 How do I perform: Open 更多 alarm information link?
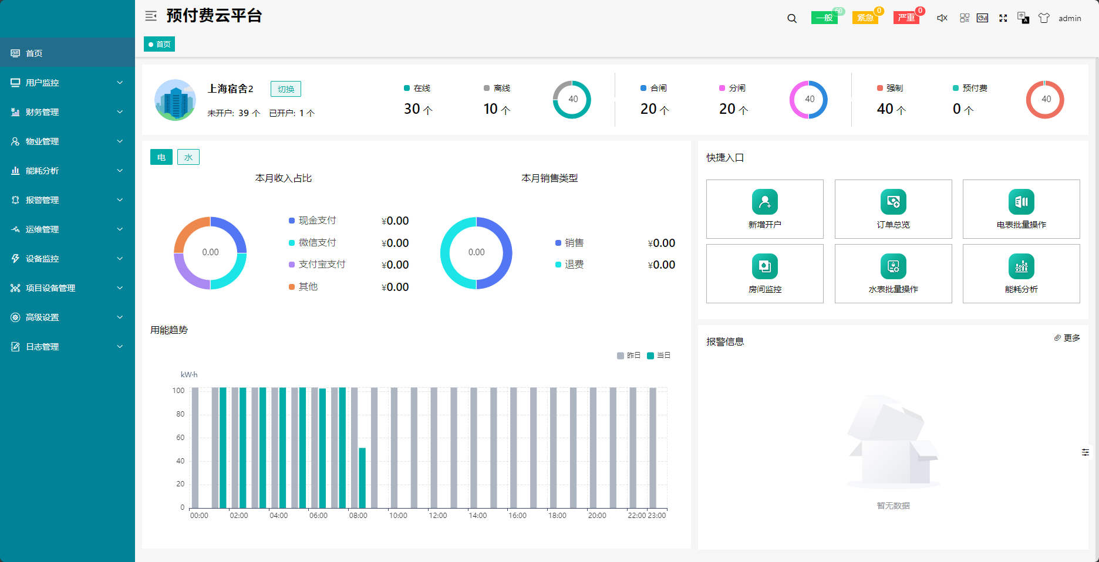(1067, 338)
